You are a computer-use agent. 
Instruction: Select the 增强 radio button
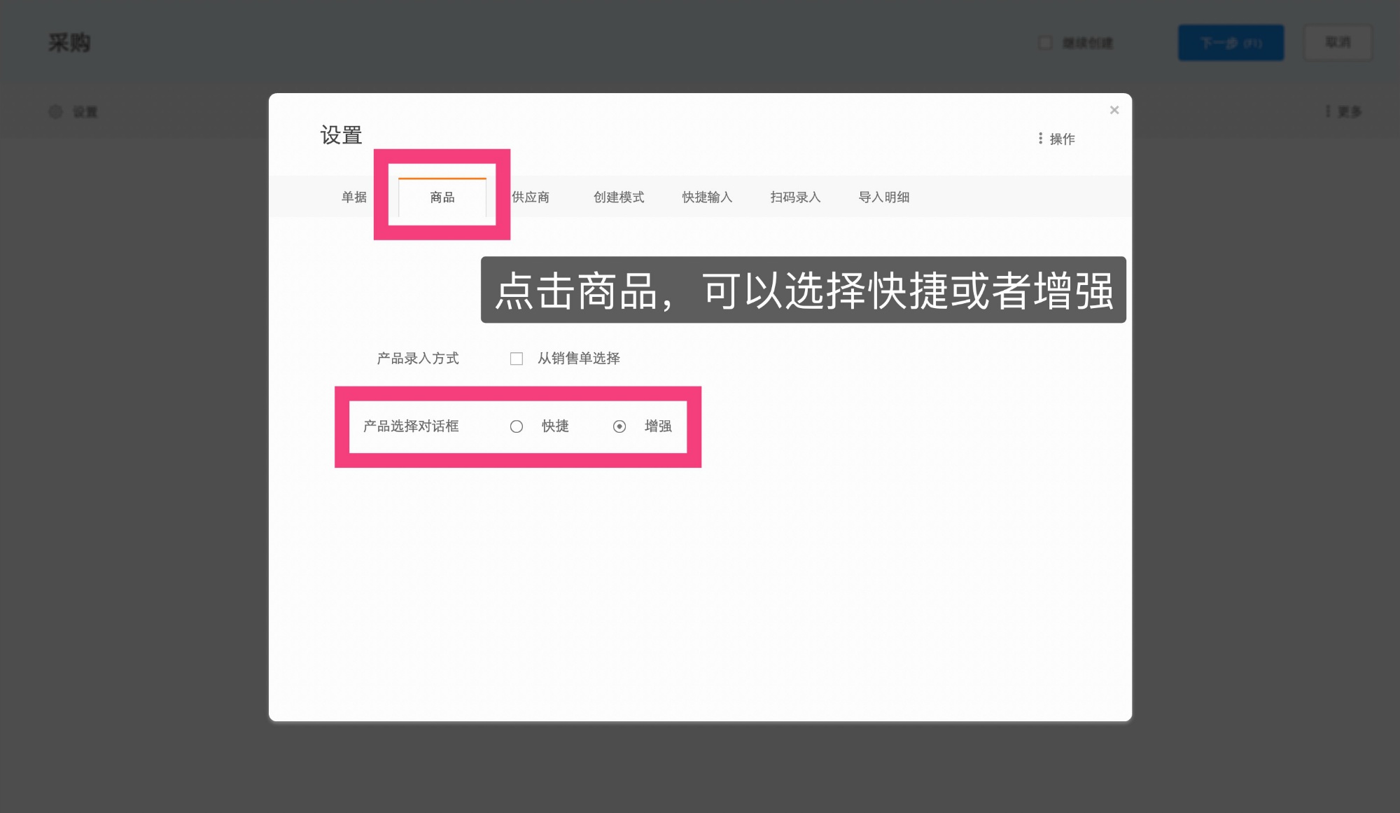[620, 426]
